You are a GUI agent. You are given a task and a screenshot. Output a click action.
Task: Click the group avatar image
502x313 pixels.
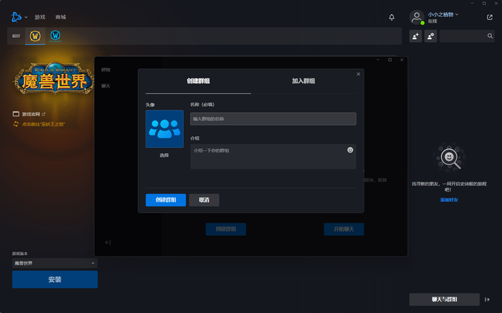(164, 129)
